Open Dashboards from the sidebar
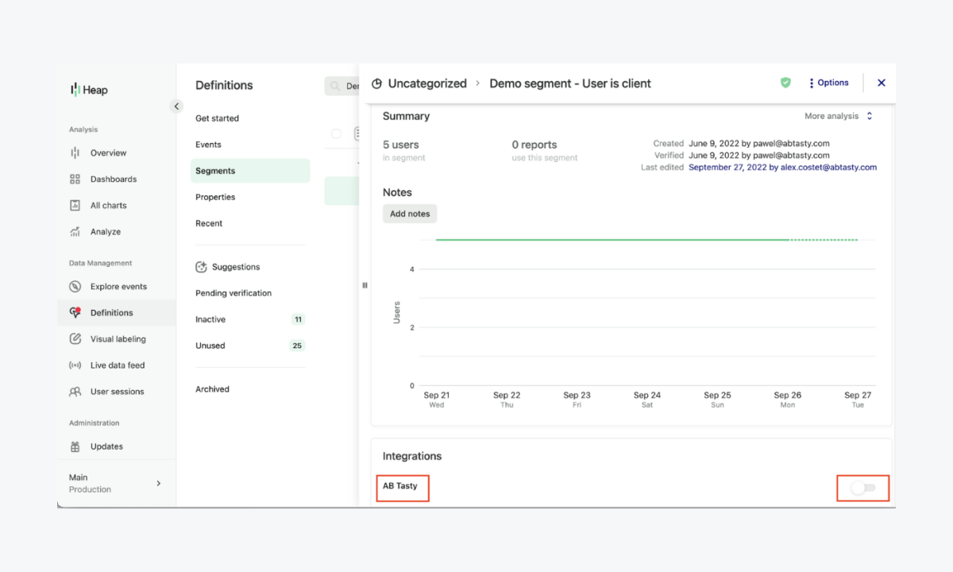 coord(113,180)
